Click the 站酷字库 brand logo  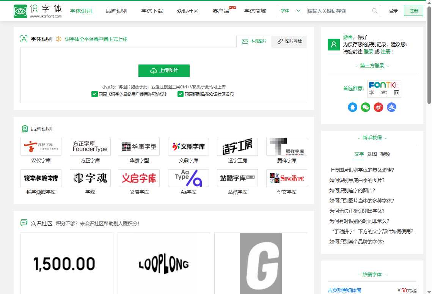tap(237, 178)
